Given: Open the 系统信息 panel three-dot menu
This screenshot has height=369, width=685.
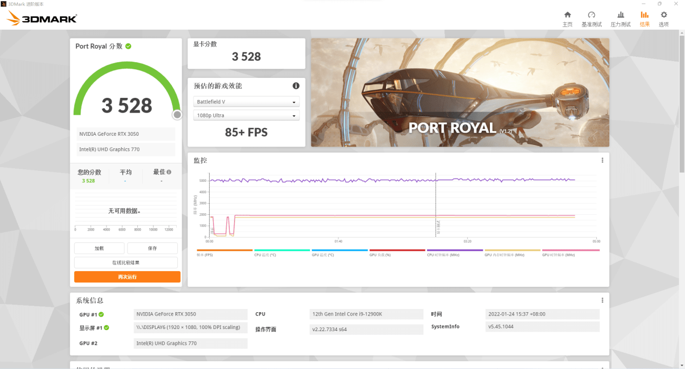Looking at the screenshot, I should [602, 299].
